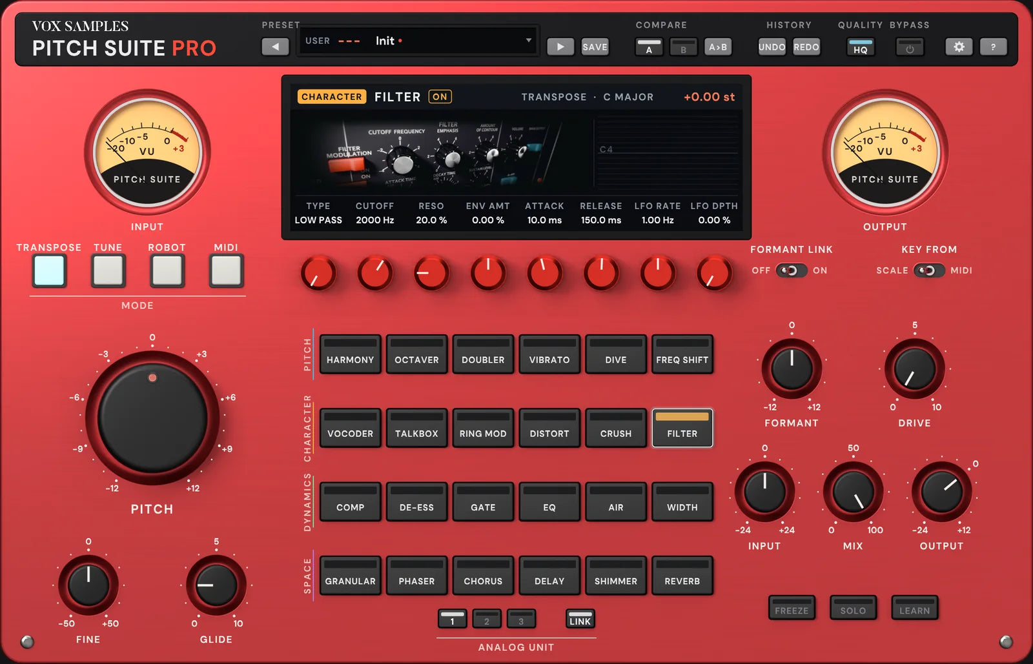Click the Learn button
1033x664 pixels.
point(915,608)
